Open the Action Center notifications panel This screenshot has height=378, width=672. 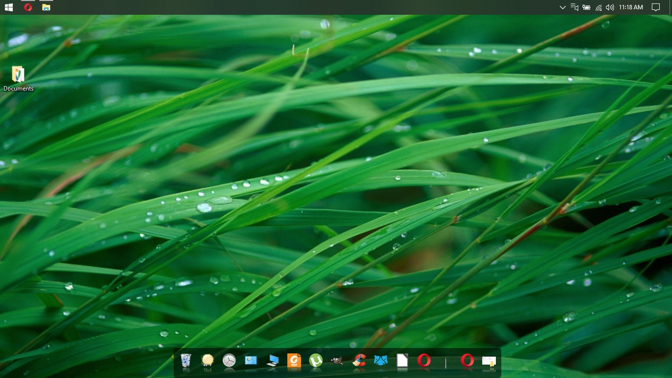coord(655,7)
